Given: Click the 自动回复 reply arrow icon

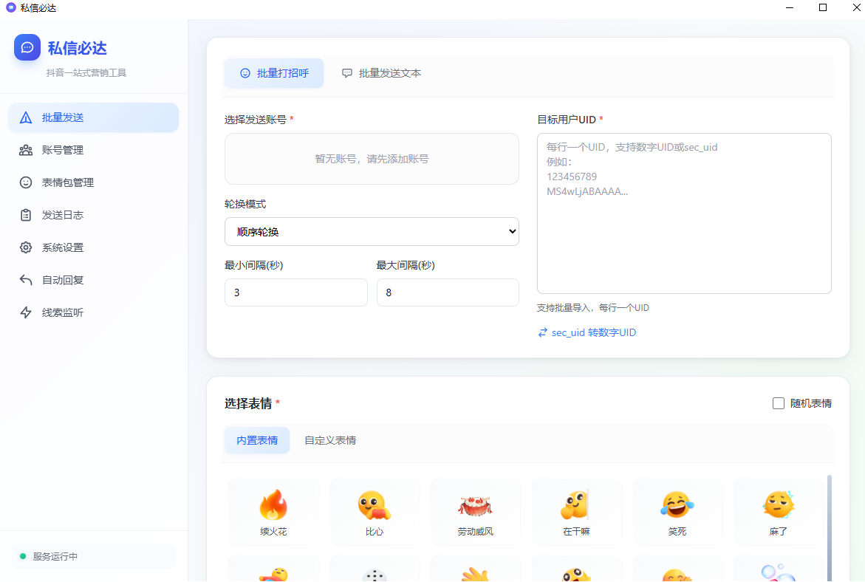Looking at the screenshot, I should click(x=26, y=280).
